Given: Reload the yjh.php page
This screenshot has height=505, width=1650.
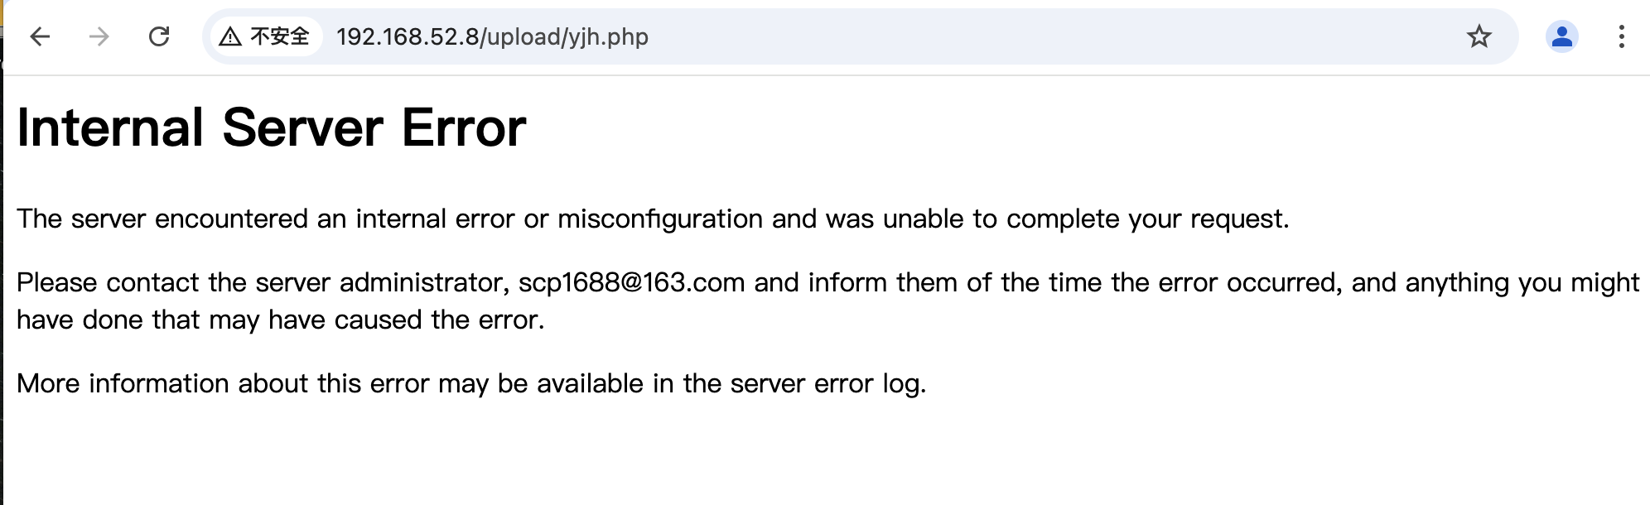Looking at the screenshot, I should [x=159, y=36].
